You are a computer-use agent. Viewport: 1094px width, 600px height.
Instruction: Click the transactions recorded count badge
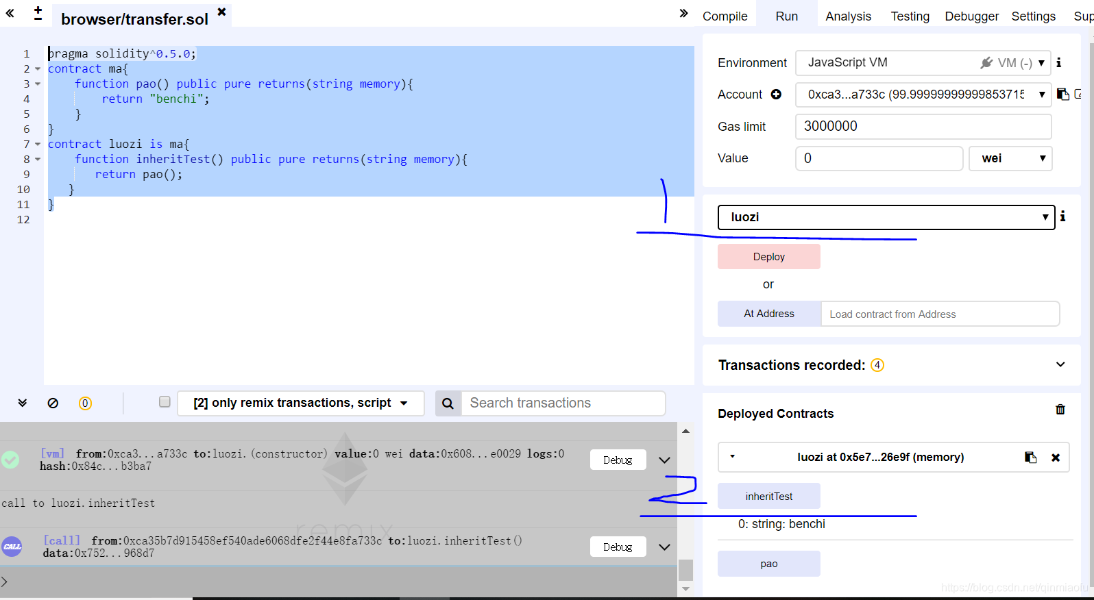coord(877,365)
